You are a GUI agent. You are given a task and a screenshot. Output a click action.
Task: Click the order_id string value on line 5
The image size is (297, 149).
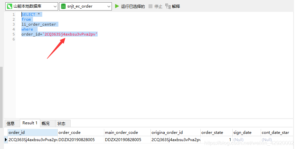coord(70,34)
